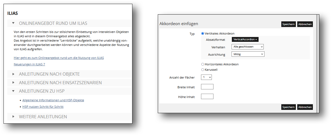Image resolution: width=331 pixels, height=135 pixels.
Task: Open H5P nutzen Schritt für Schritt link
Action: pyautogui.click(x=43, y=107)
